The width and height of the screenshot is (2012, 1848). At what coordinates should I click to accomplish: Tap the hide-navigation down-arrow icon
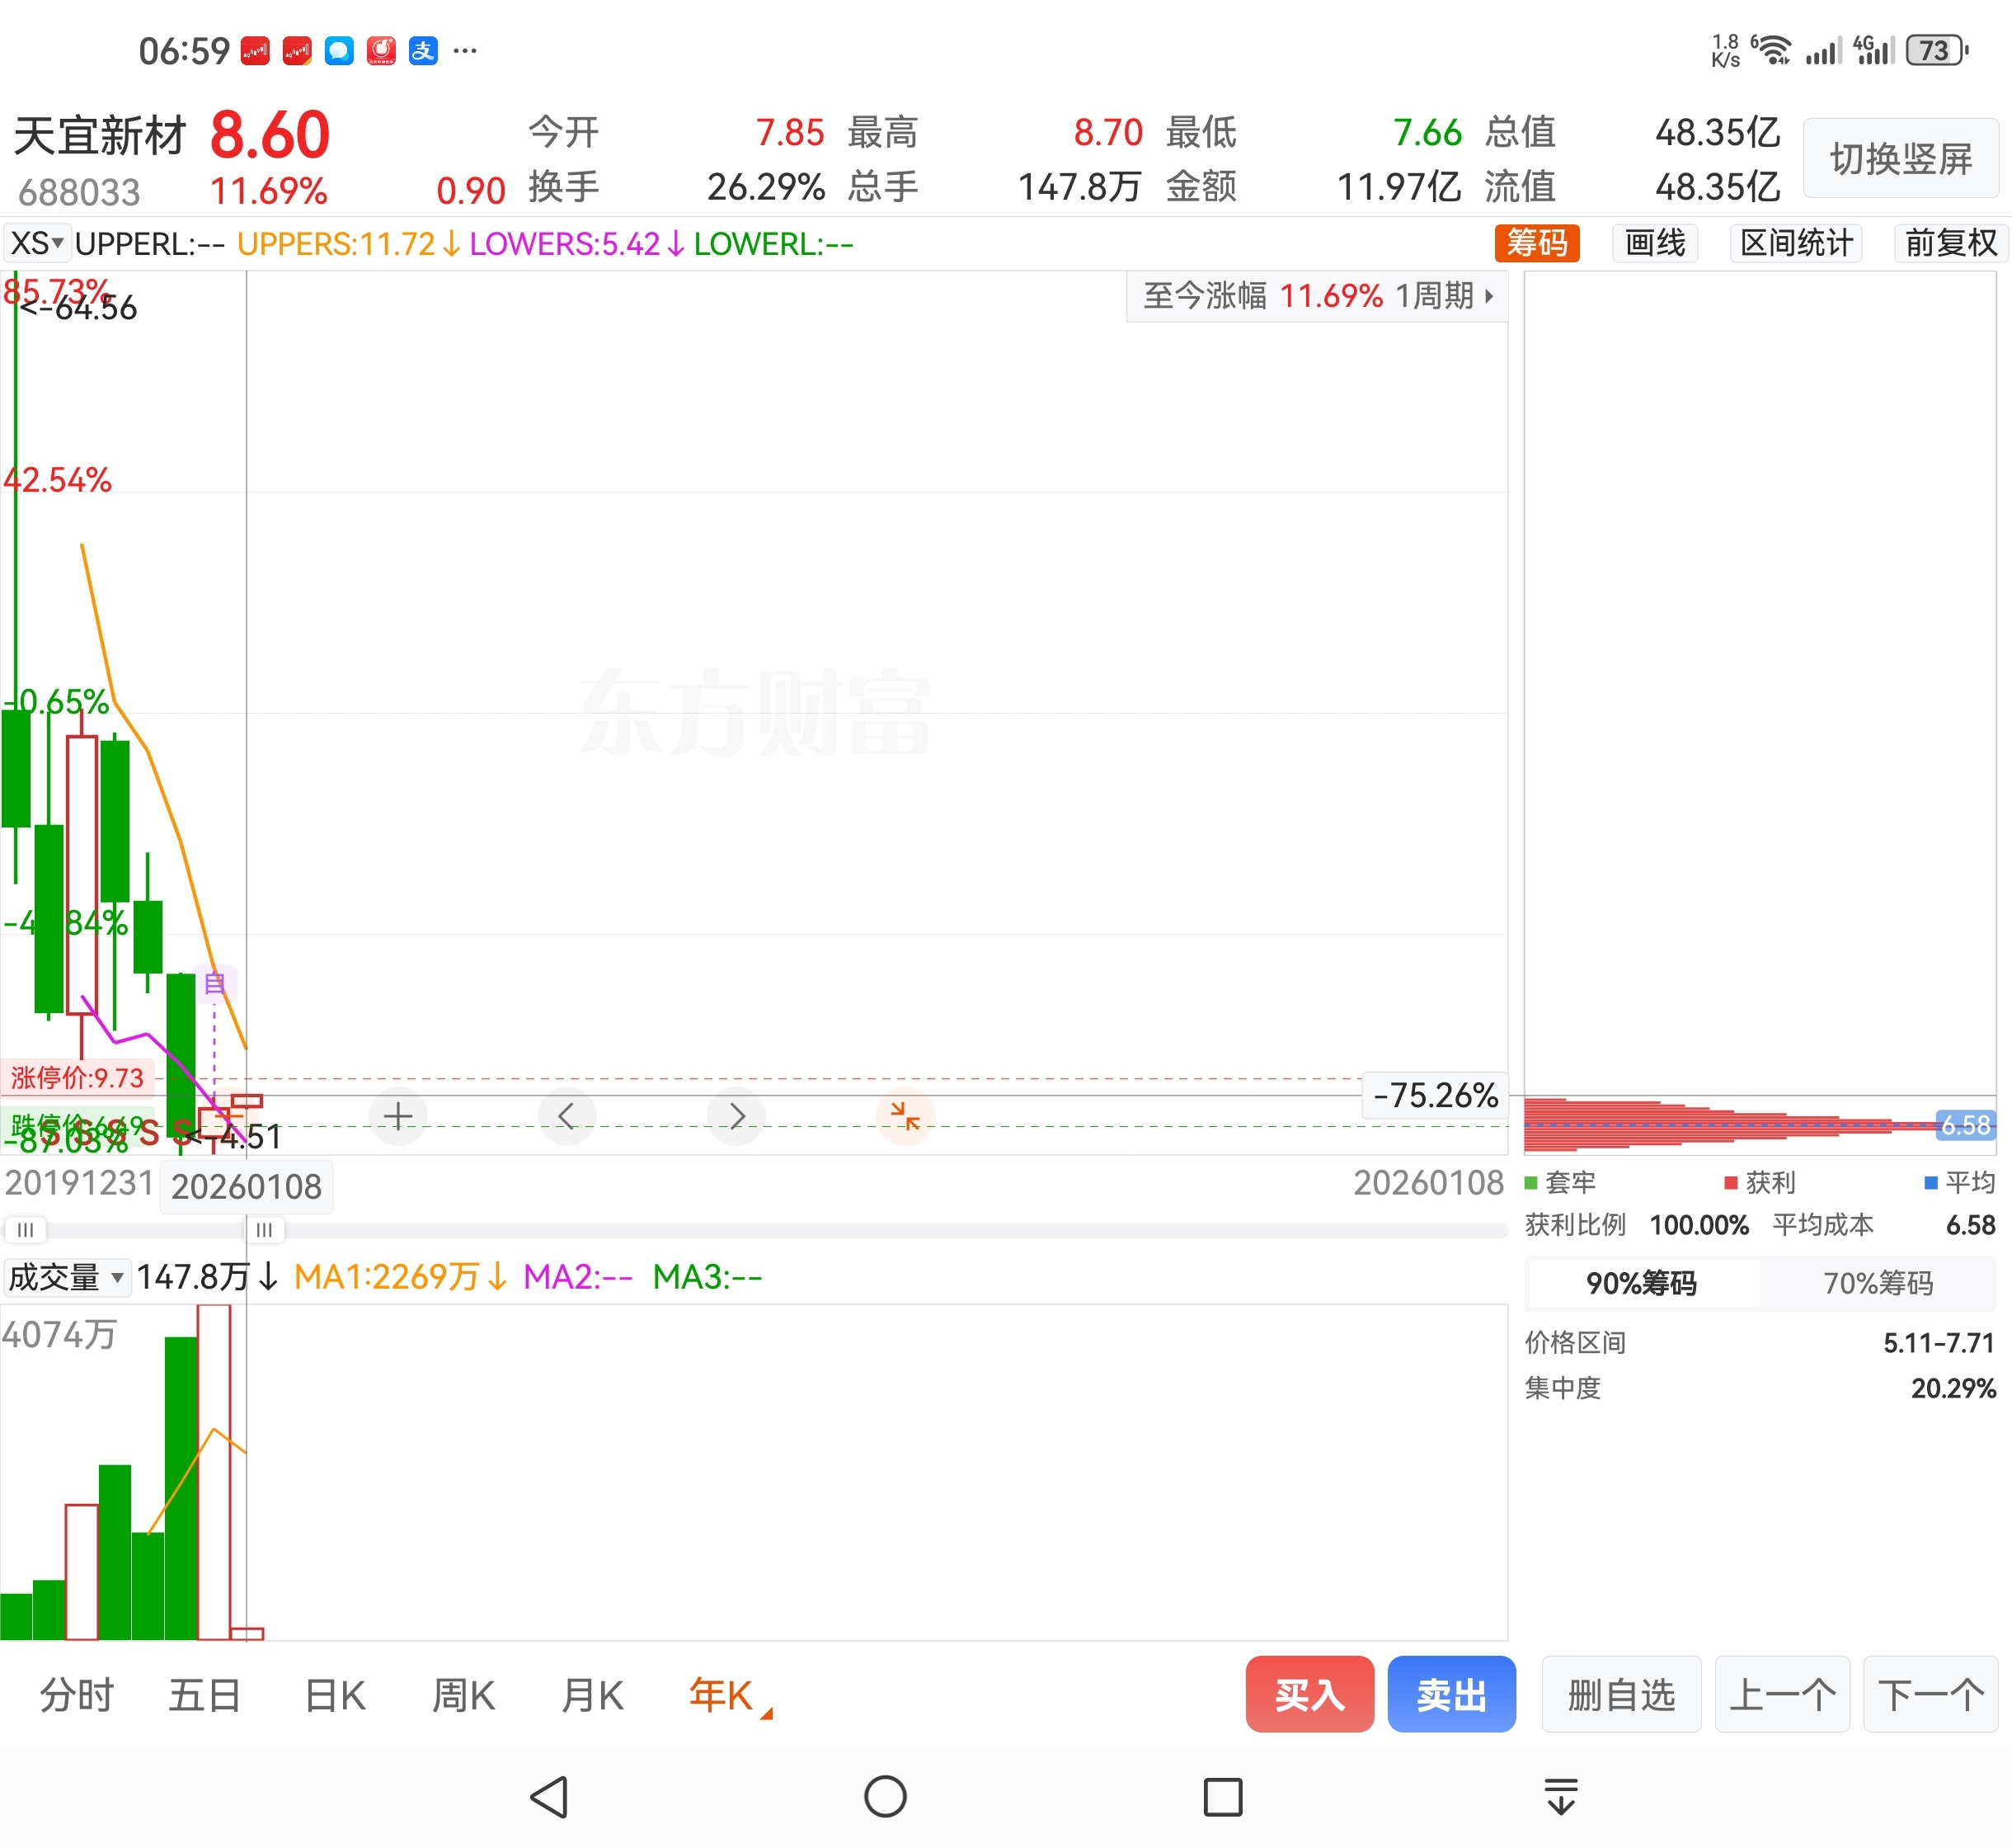pyautogui.click(x=1560, y=1797)
